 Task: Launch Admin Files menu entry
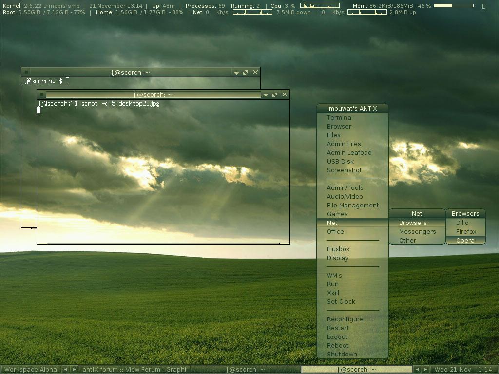[353, 144]
